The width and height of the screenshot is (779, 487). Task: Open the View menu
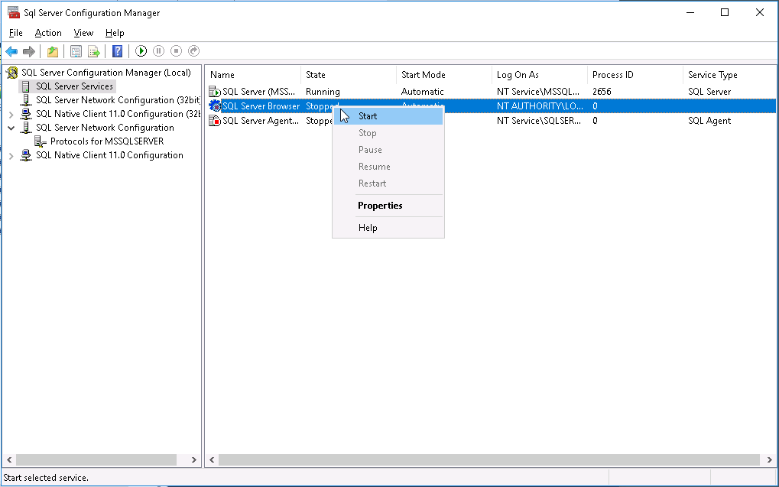(83, 33)
